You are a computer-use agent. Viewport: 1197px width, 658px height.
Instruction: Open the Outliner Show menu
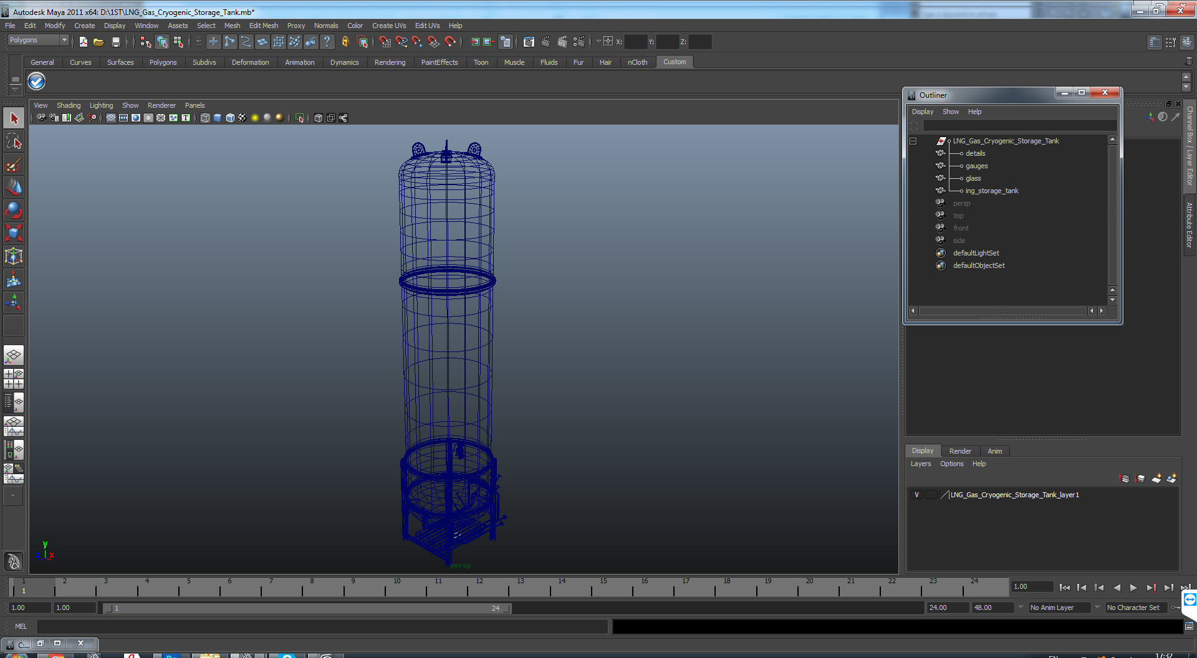point(951,112)
